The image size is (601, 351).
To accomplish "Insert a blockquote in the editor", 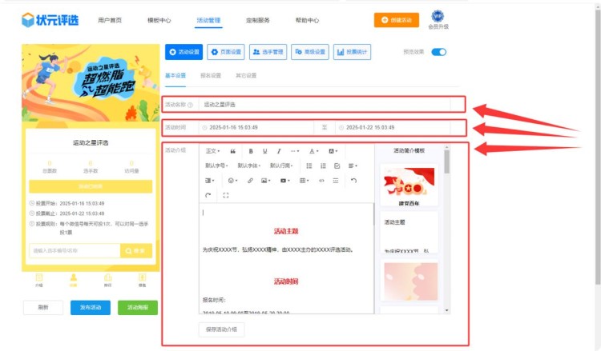I will point(233,151).
